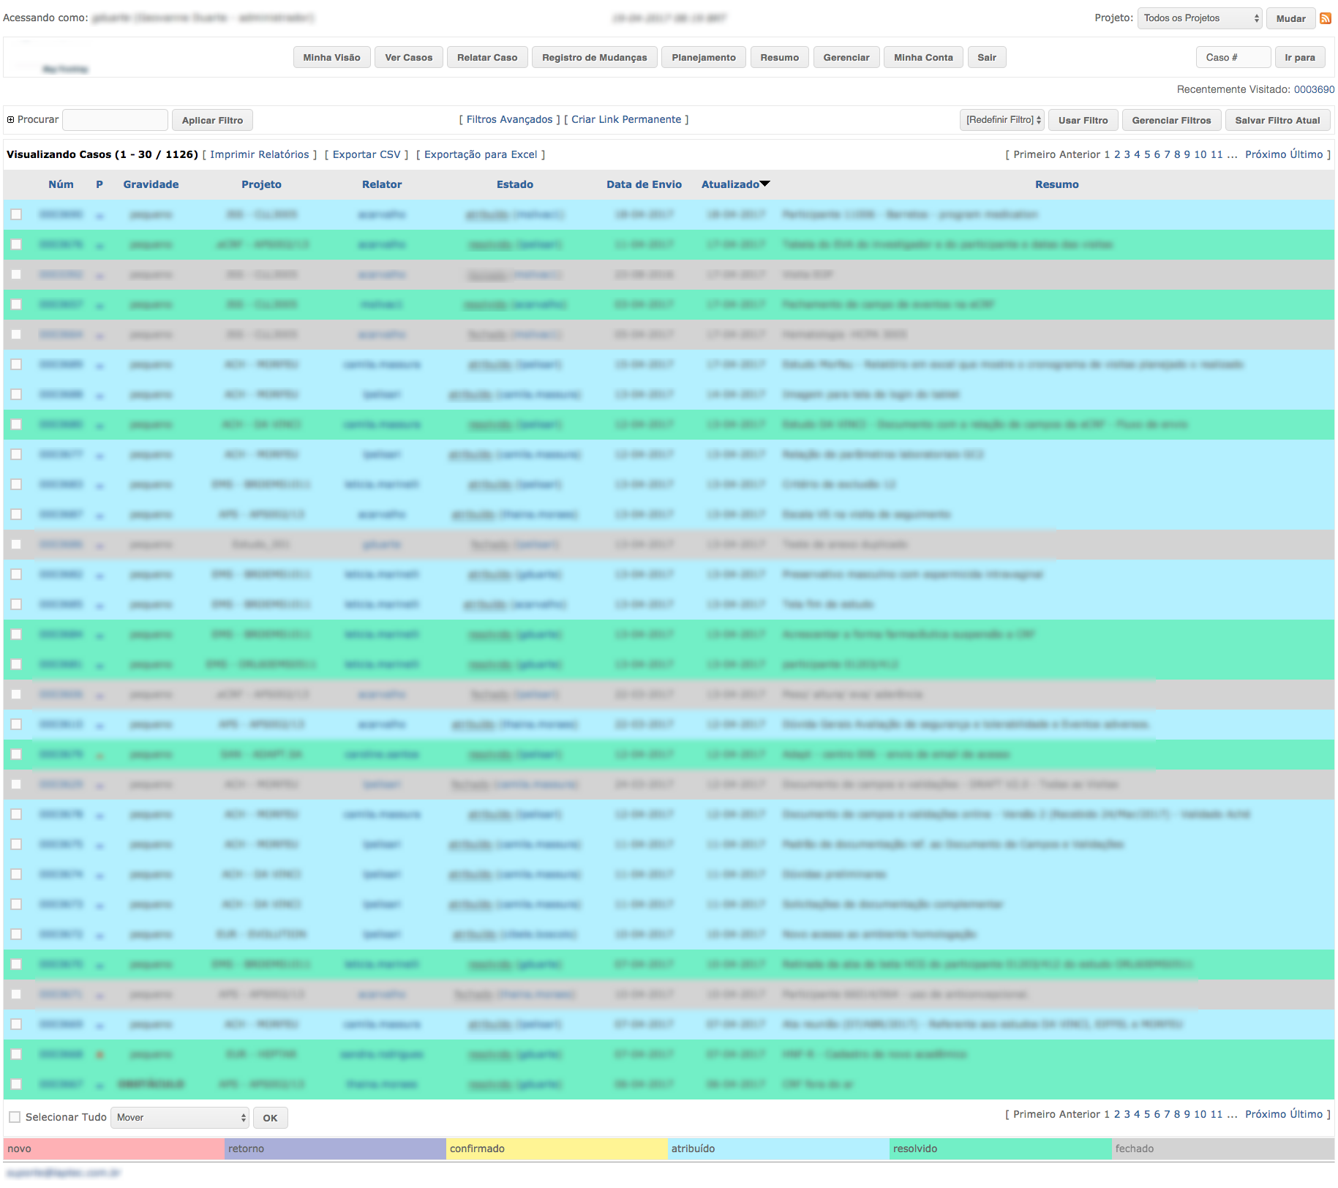Open Filtros Avançados link
1338x1188 pixels.
pos(510,119)
